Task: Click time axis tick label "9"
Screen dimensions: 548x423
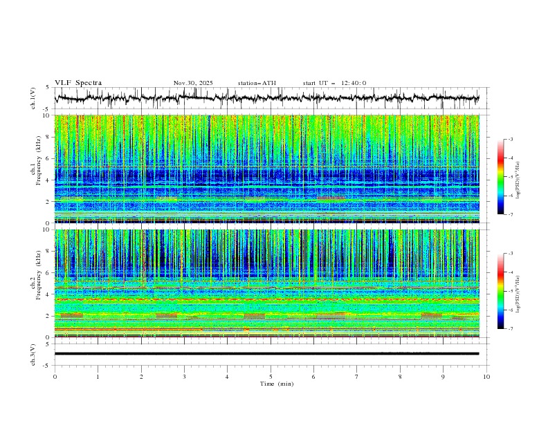Action: pyautogui.click(x=443, y=377)
